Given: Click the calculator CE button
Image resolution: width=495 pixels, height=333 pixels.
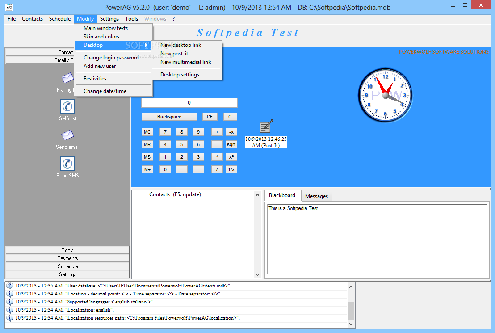Looking at the screenshot, I should [x=210, y=117].
